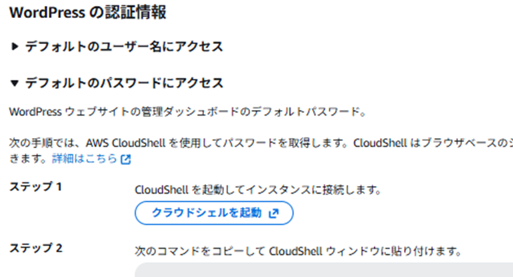Click external-link icon inside クラウドシェルを起動 button
This screenshot has width=513, height=277.
(273, 214)
